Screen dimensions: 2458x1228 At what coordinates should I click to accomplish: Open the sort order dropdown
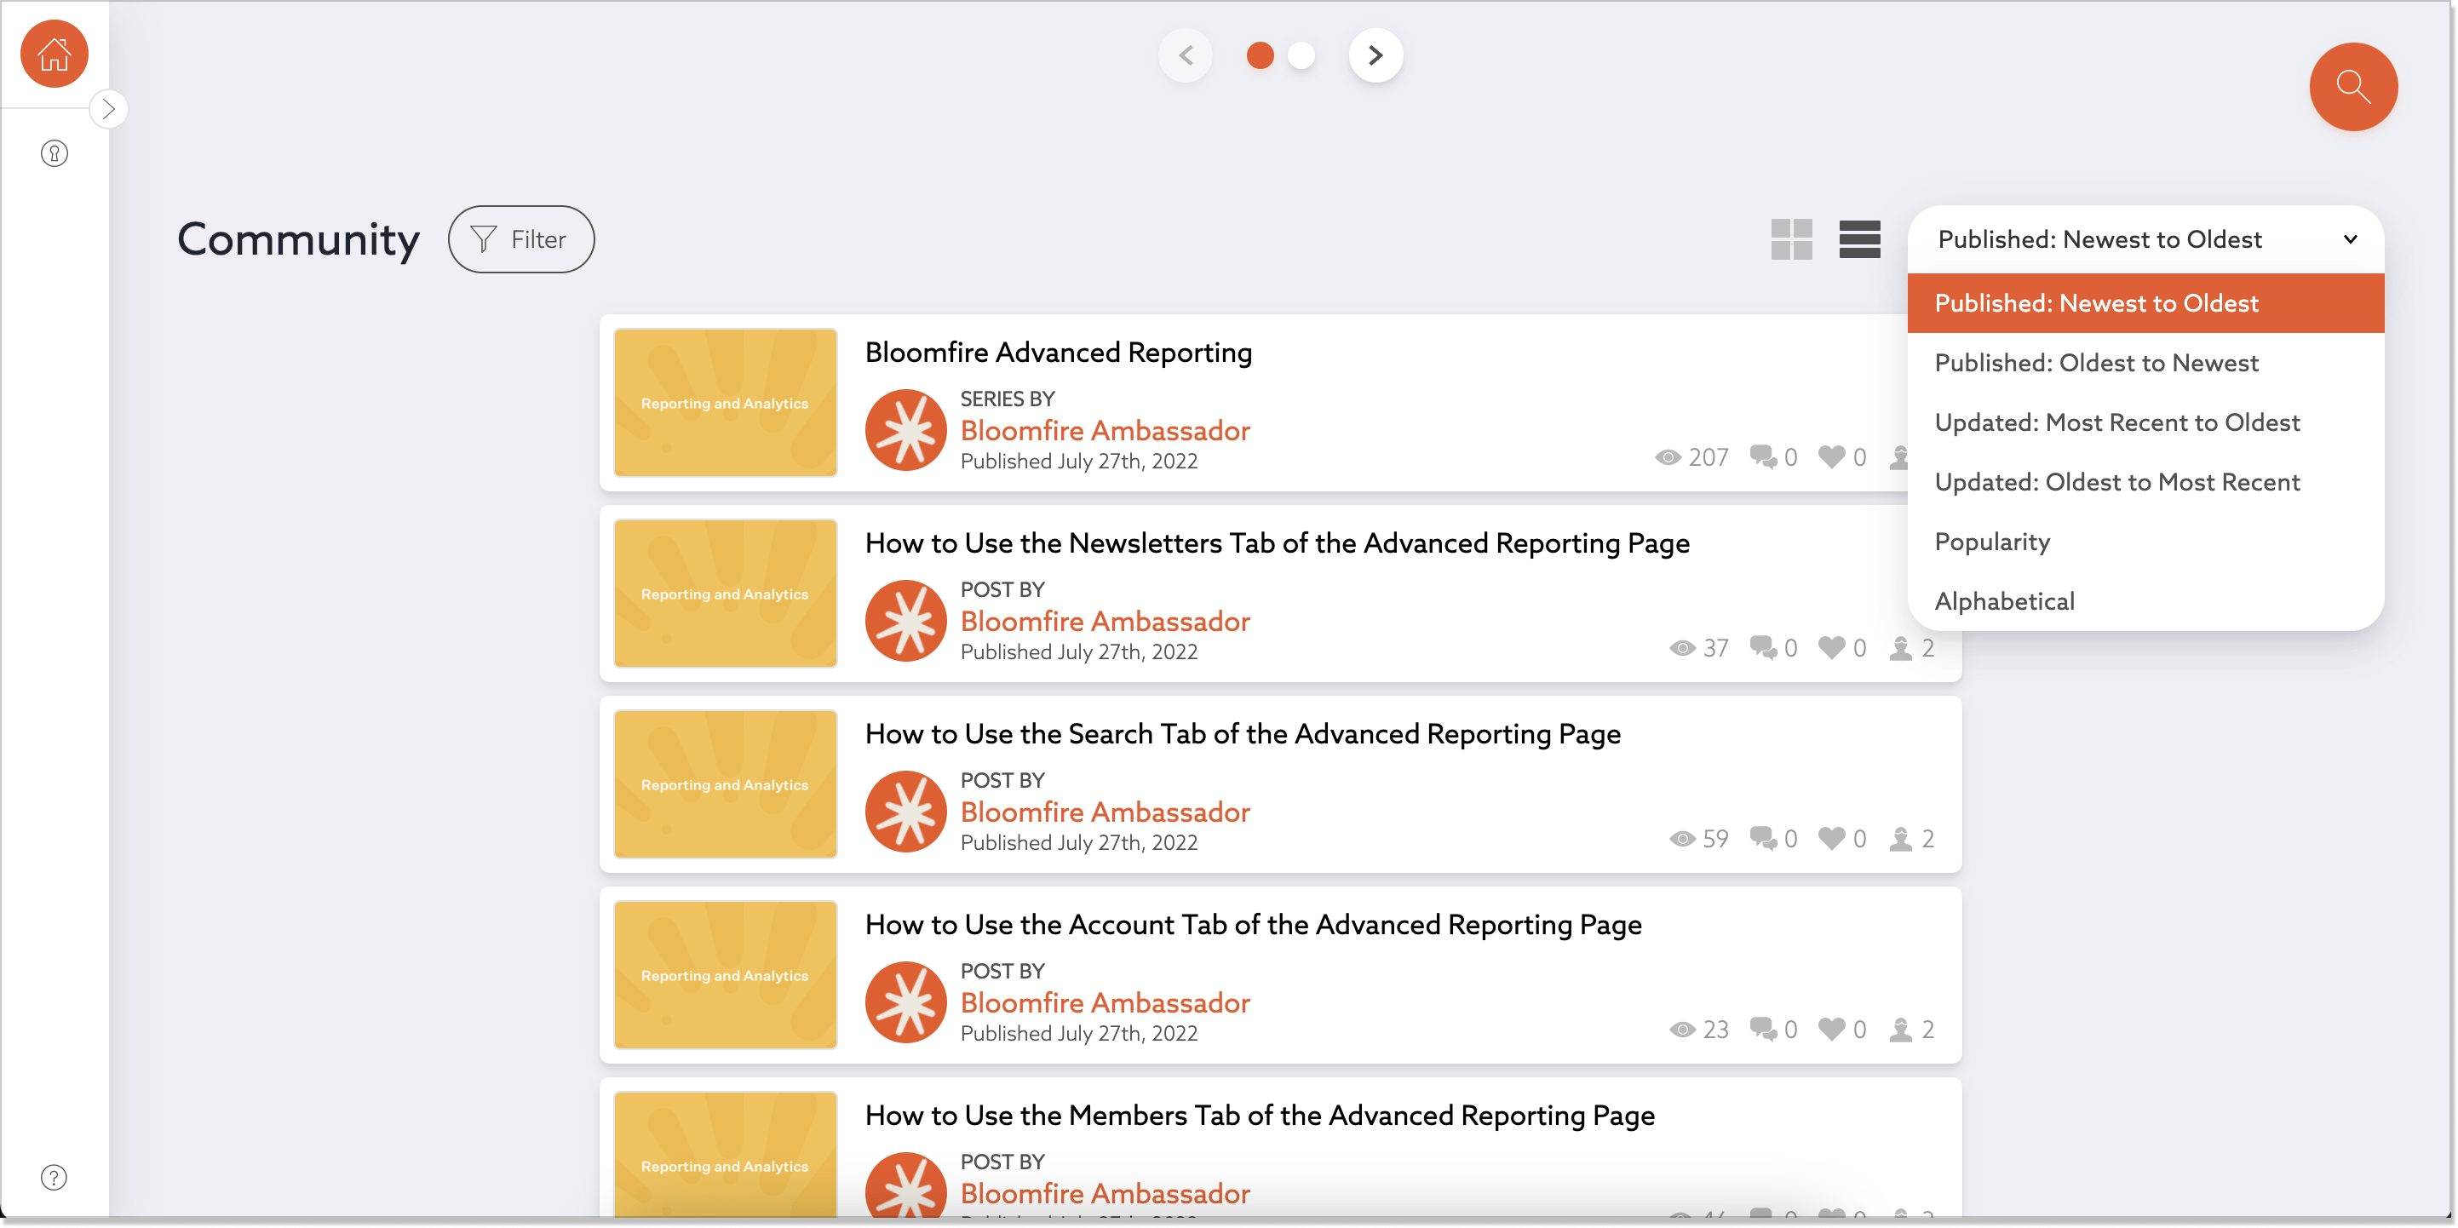(2145, 238)
